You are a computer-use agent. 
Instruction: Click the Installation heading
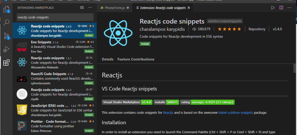pos(114,122)
